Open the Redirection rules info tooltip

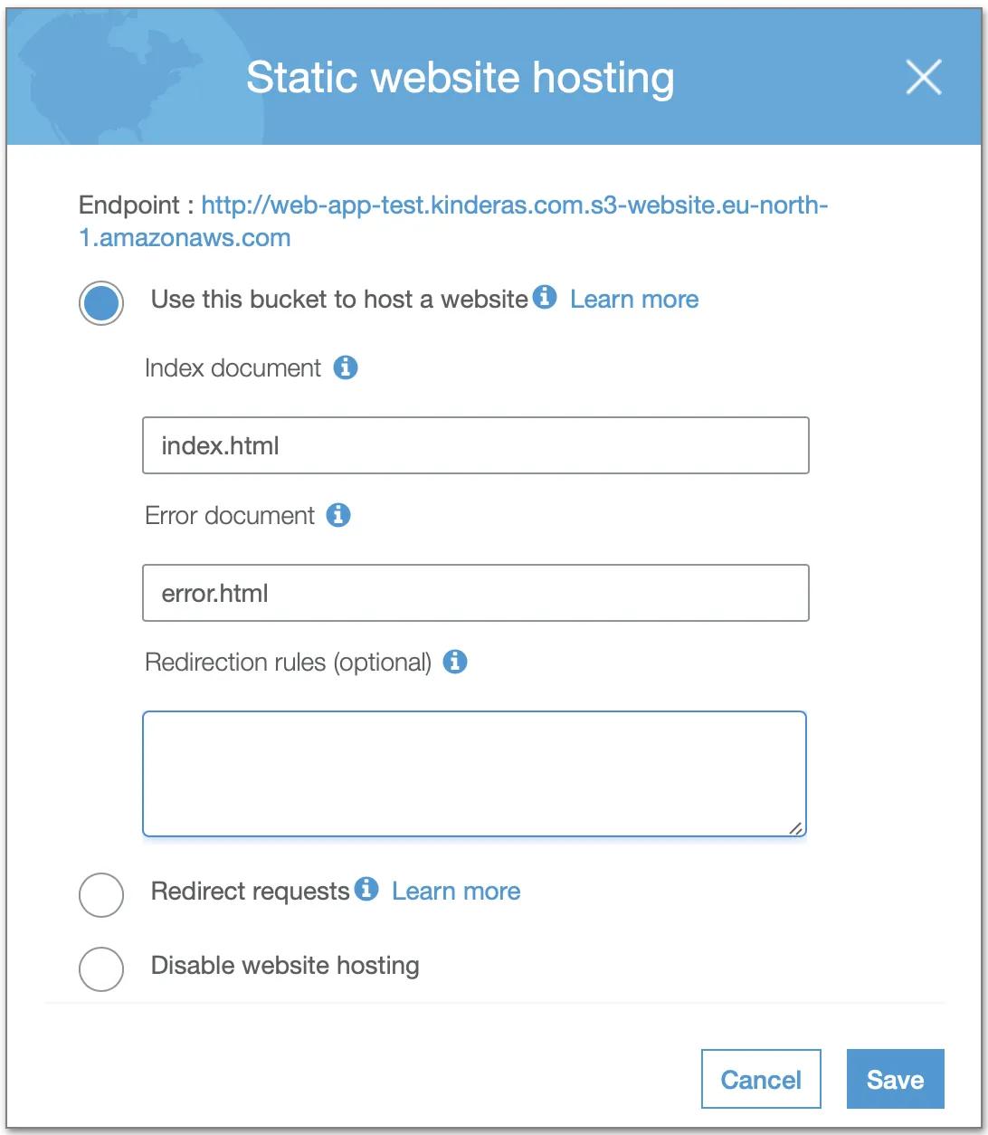(456, 662)
